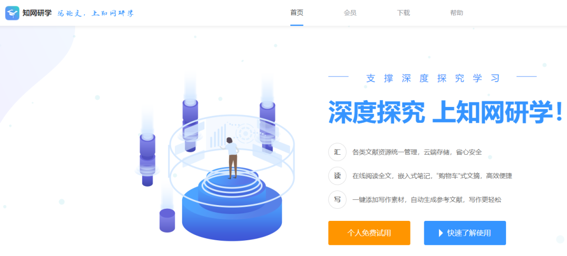Image resolution: width=567 pixels, height=256 pixels.
Task: Click the orange 个人免费试用 button
Action: click(x=369, y=233)
